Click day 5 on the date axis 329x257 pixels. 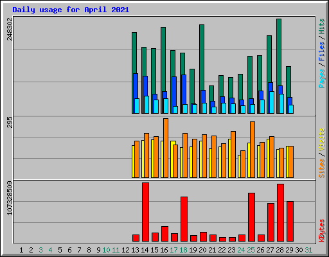click(60, 250)
